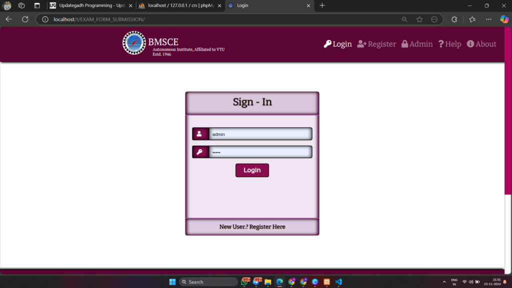Open the Register link in navbar

(x=376, y=44)
